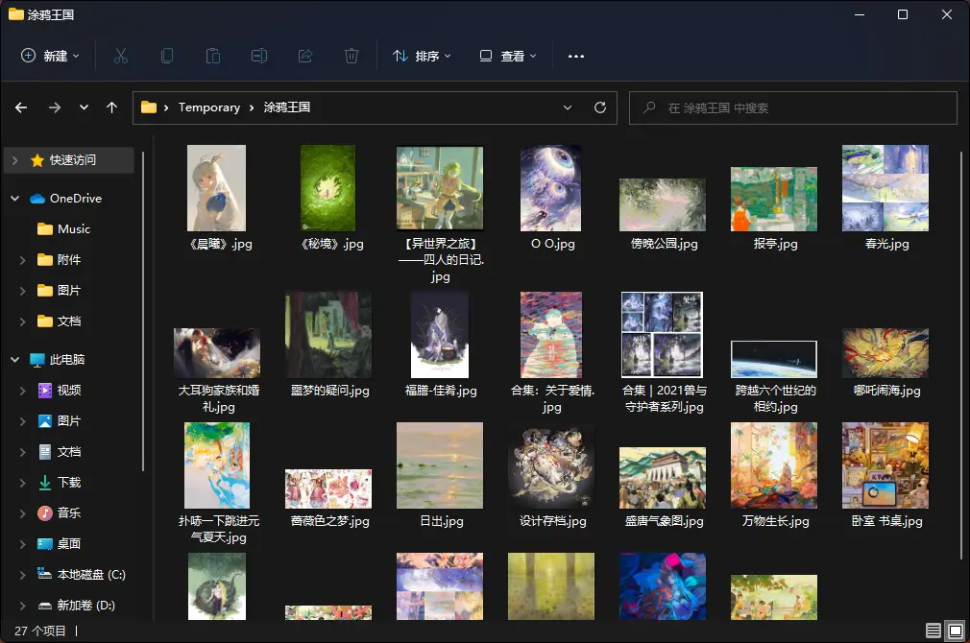Open recent locations dropdown arrow
The image size is (970, 643).
(x=84, y=107)
